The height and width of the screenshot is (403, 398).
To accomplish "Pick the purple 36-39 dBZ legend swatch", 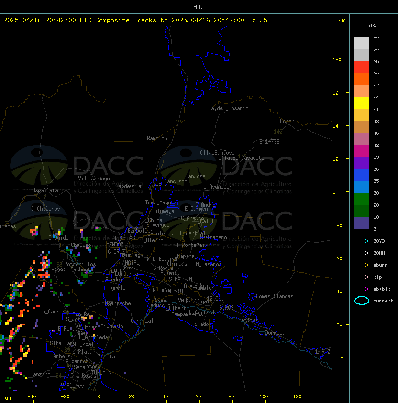I will coord(362,163).
